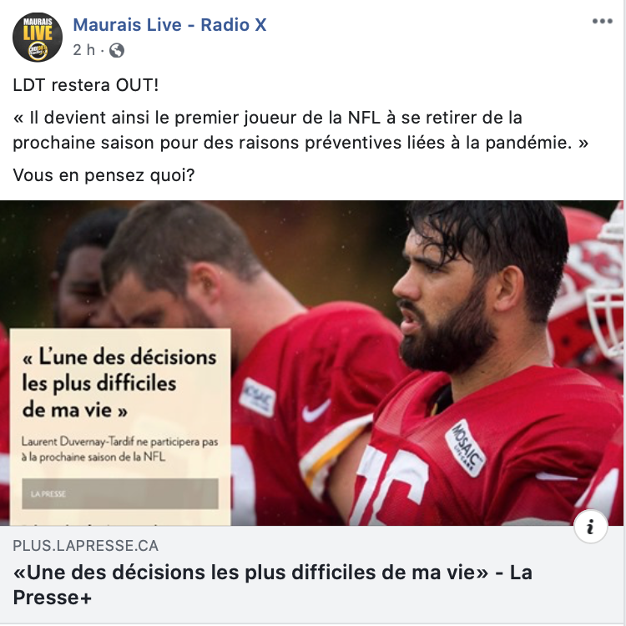Click the Mosaic Life Care patch on the right jersey

click(466, 448)
